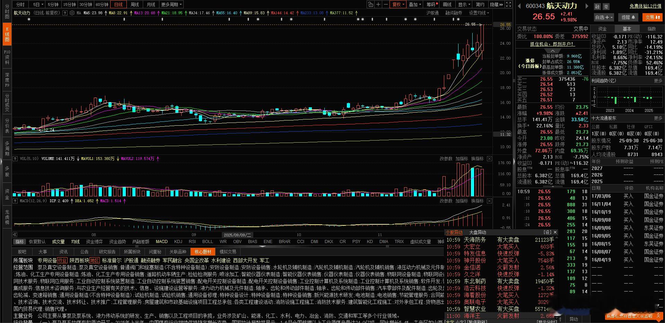
Task: Collapse order book with up chevron
Action: coord(553,51)
